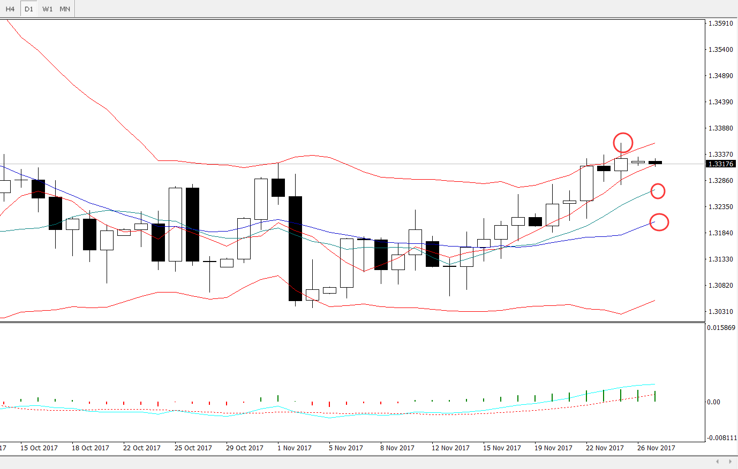This screenshot has height=469, width=738.
Task: Click the 1.35400 price axis label
Action: (x=720, y=50)
